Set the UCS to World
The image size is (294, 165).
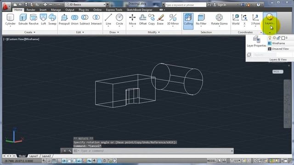[236, 20]
